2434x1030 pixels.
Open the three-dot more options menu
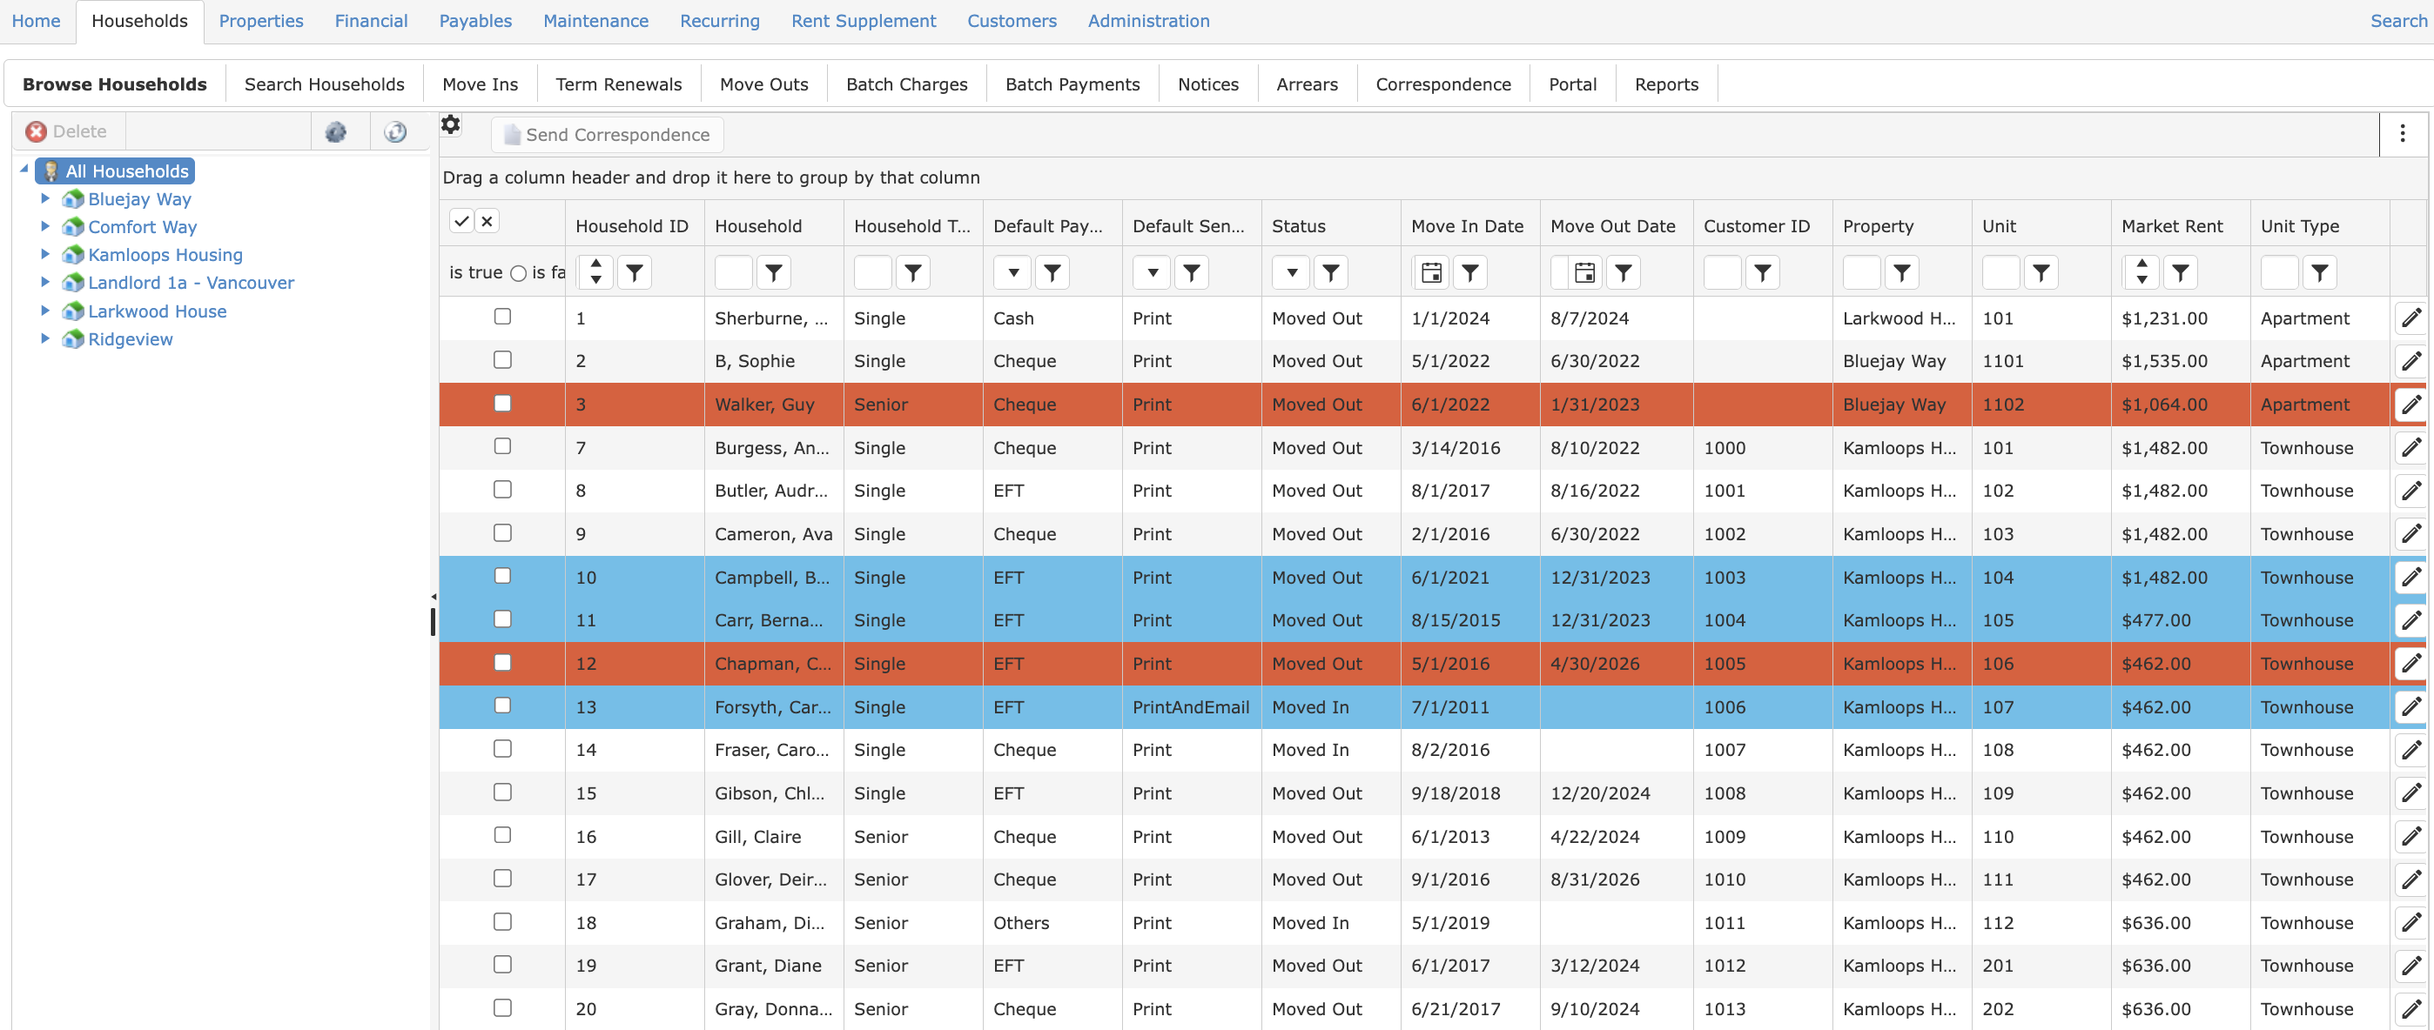pyautogui.click(x=2402, y=134)
